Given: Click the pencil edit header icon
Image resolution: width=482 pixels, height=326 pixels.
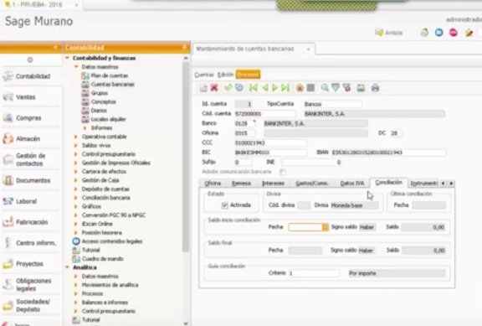Looking at the screenshot, I should click(x=469, y=33).
